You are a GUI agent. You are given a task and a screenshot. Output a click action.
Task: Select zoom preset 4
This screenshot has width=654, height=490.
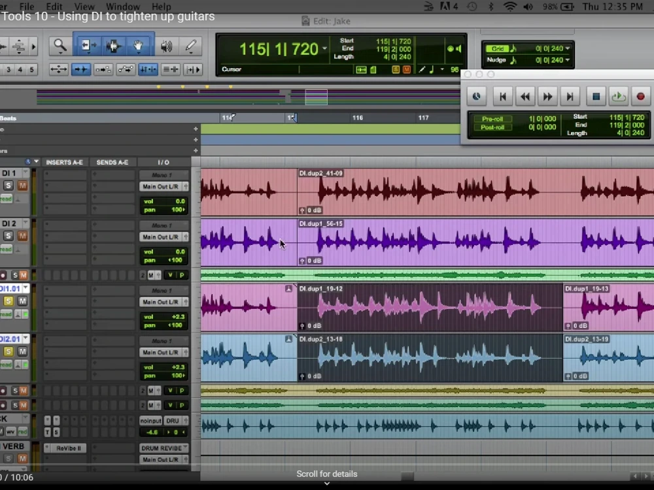tap(20, 69)
